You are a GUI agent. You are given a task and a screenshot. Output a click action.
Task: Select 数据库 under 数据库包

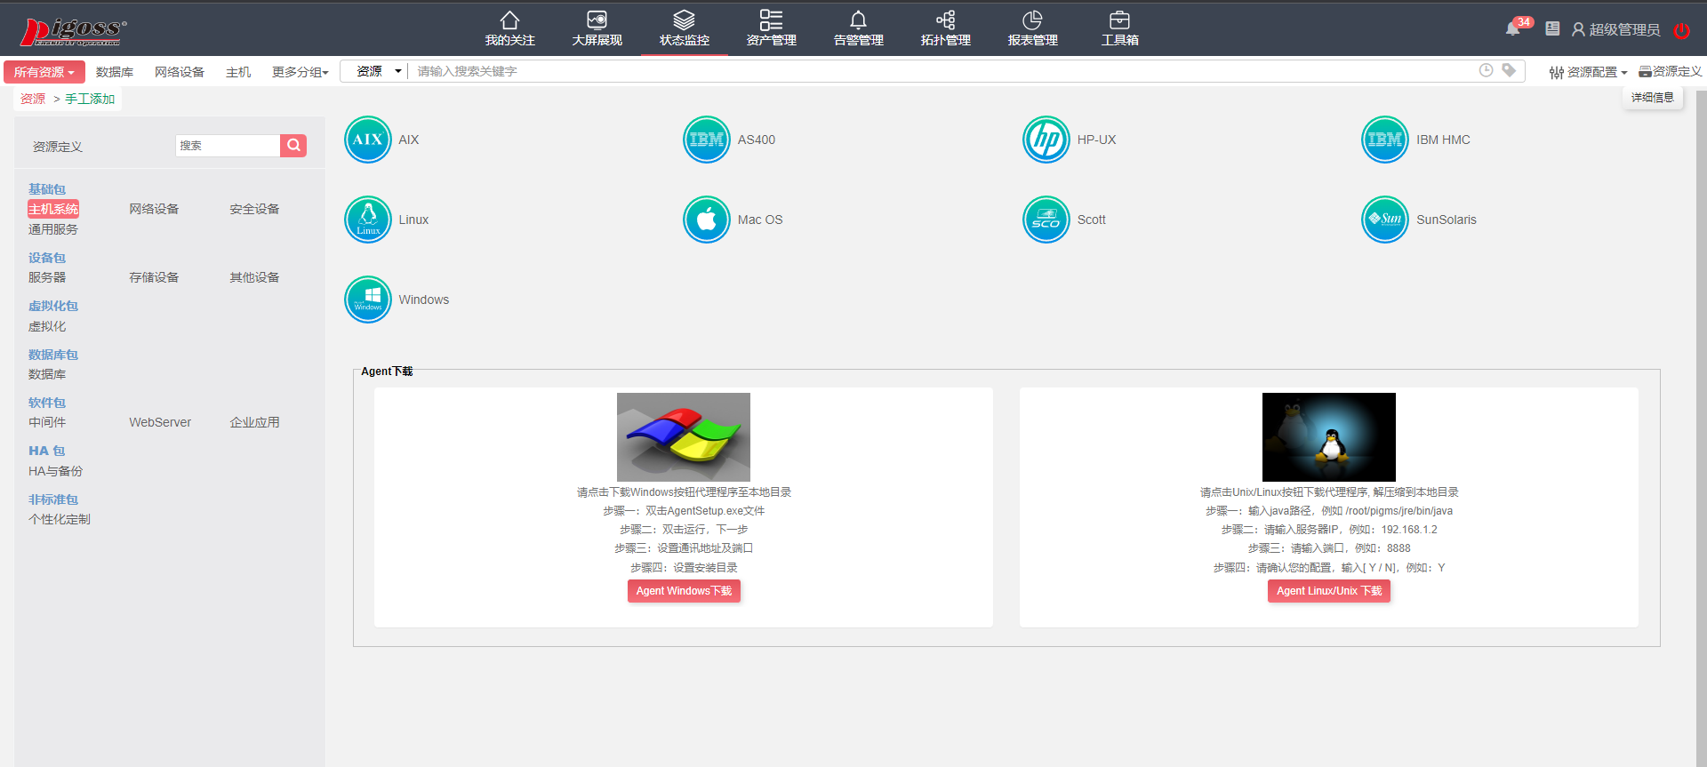(47, 374)
